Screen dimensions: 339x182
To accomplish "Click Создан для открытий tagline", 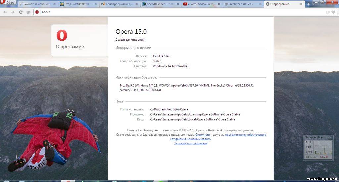I will coord(130,40).
